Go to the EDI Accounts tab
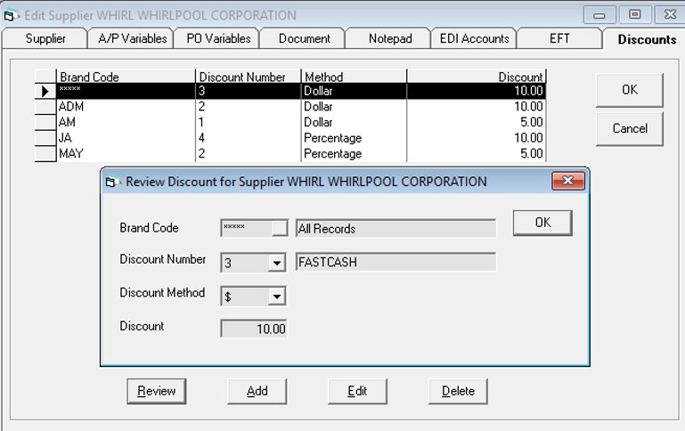Viewport: 685px width, 431px height. coord(475,38)
